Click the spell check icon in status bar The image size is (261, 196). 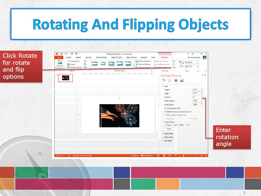69,155
